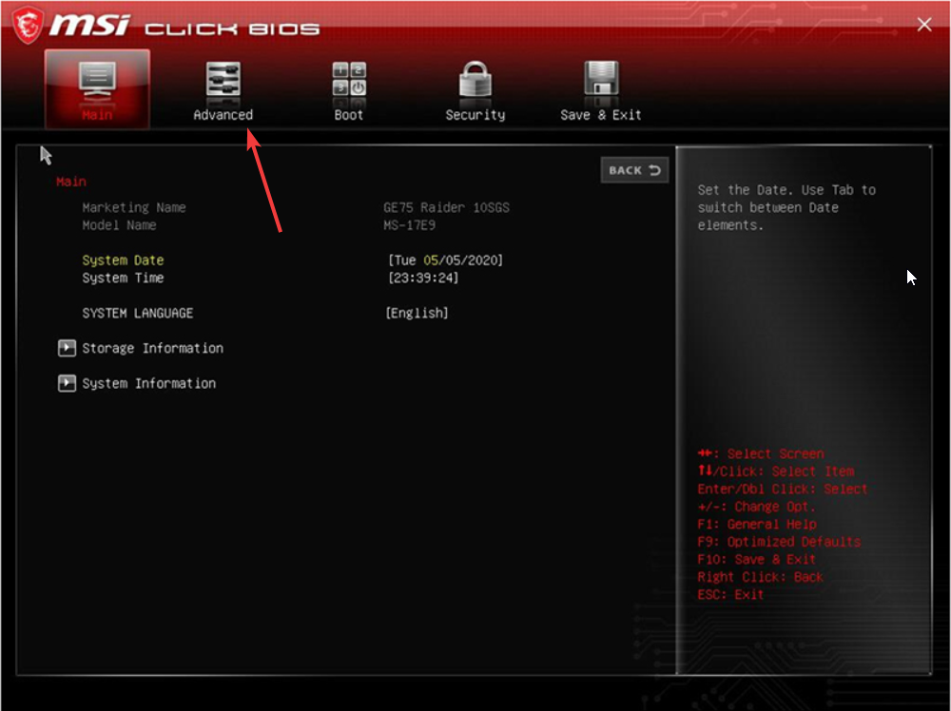The width and height of the screenshot is (951, 711).
Task: Switch to the Main tab label
Action: (x=97, y=115)
